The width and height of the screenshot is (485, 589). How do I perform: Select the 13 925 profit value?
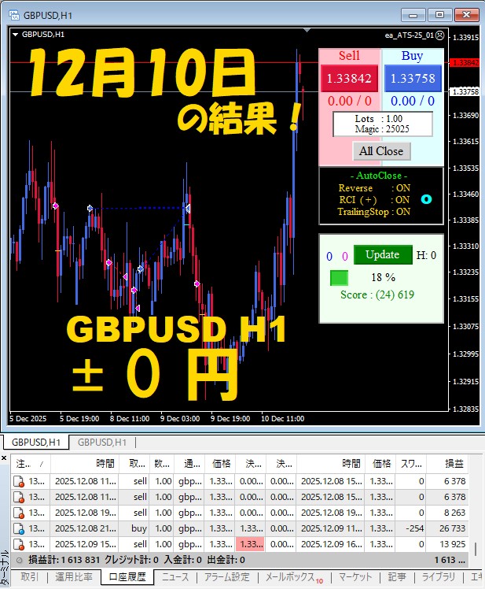(x=452, y=544)
